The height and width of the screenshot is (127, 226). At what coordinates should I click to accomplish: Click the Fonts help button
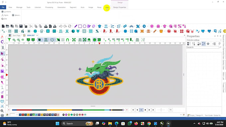(5, 15)
